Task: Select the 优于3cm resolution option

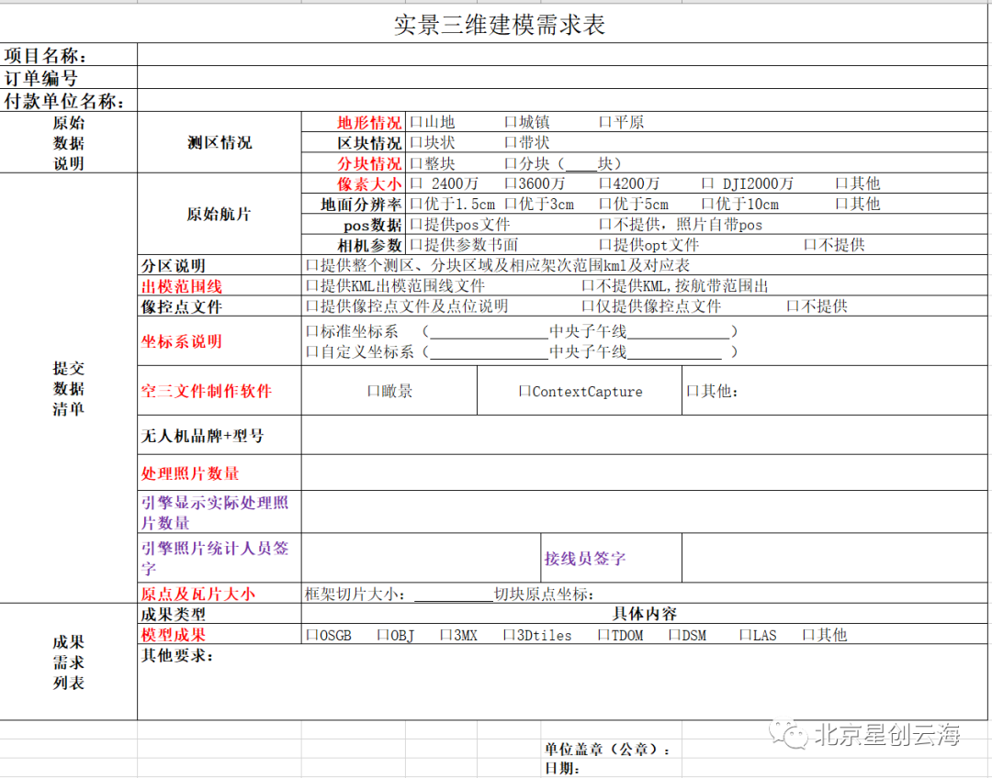Action: pyautogui.click(x=511, y=204)
